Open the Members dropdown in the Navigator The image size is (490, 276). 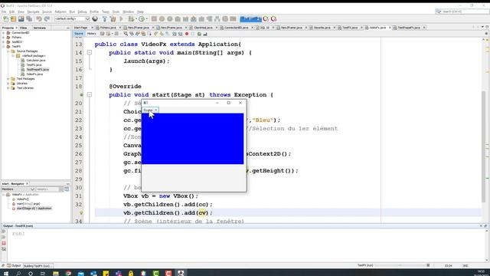tap(18, 189)
